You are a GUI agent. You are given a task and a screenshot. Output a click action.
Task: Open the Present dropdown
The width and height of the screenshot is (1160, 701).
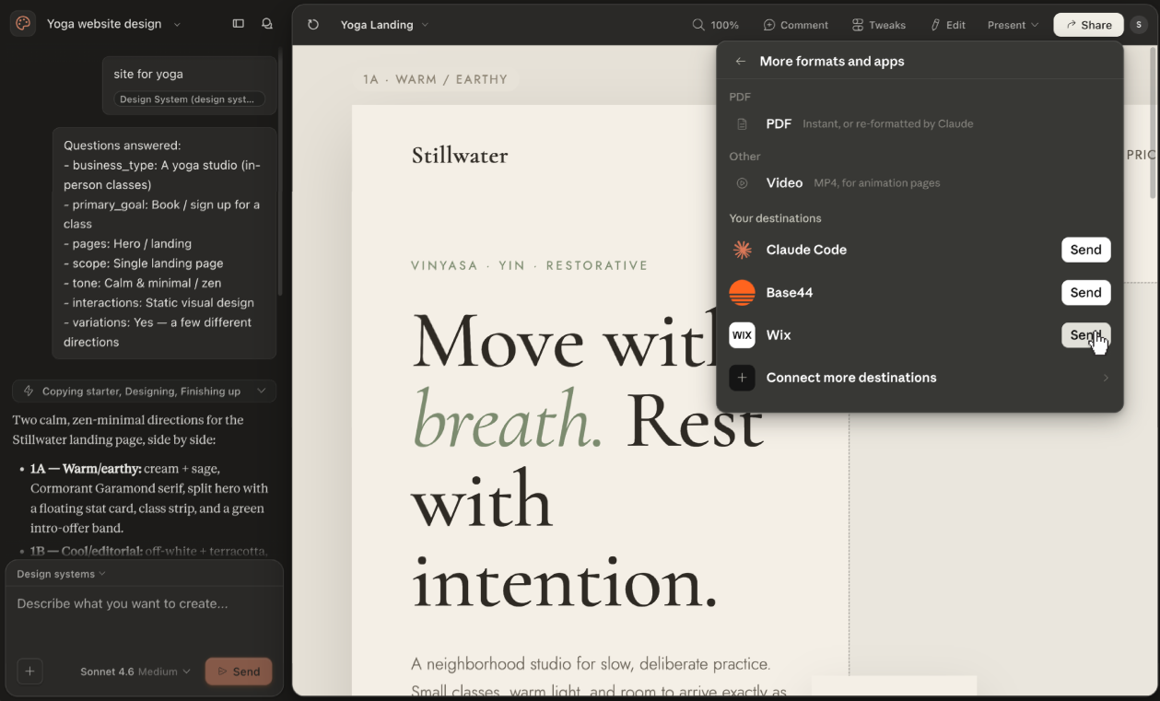click(x=1013, y=25)
